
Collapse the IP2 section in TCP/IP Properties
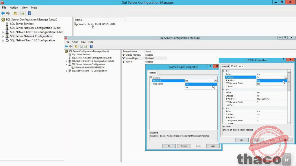223,89
